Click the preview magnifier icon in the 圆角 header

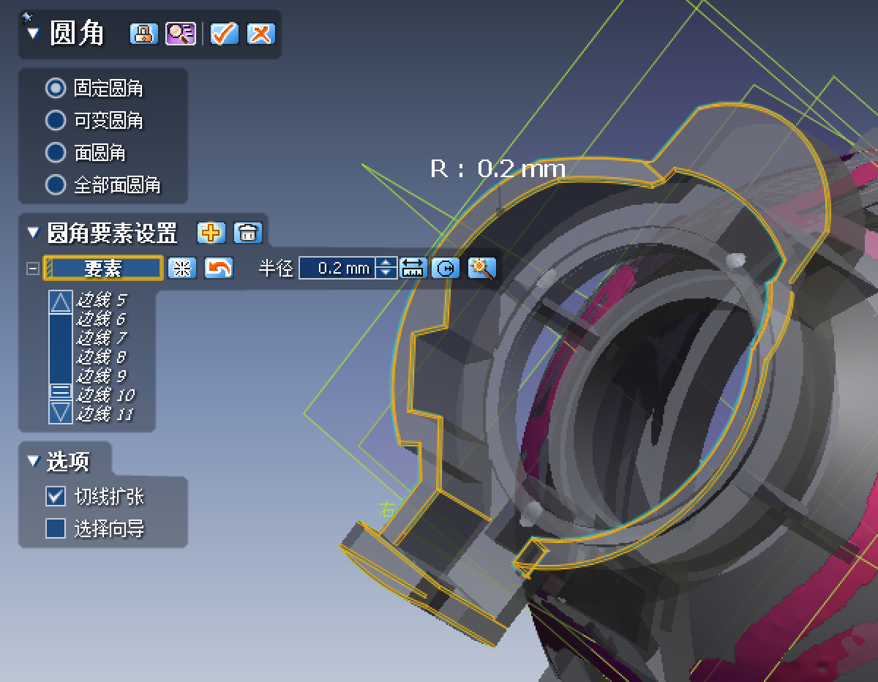pos(180,34)
